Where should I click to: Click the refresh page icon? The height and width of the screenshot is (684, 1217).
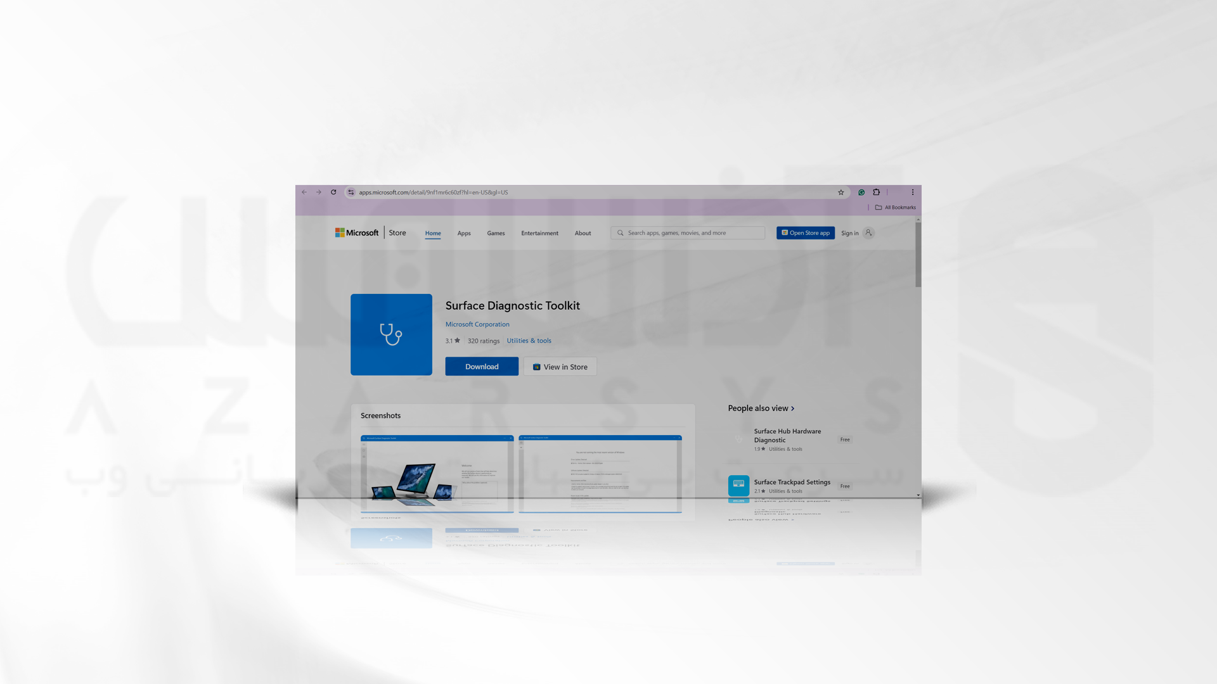333,192
